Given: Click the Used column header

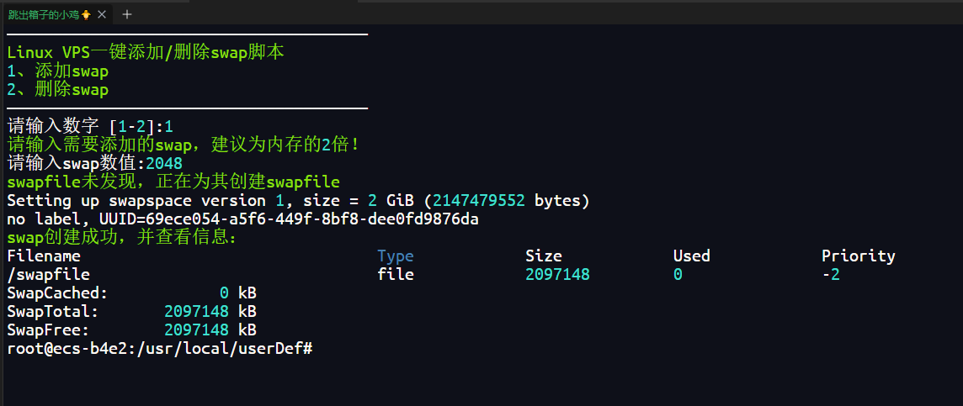Looking at the screenshot, I should (x=692, y=256).
